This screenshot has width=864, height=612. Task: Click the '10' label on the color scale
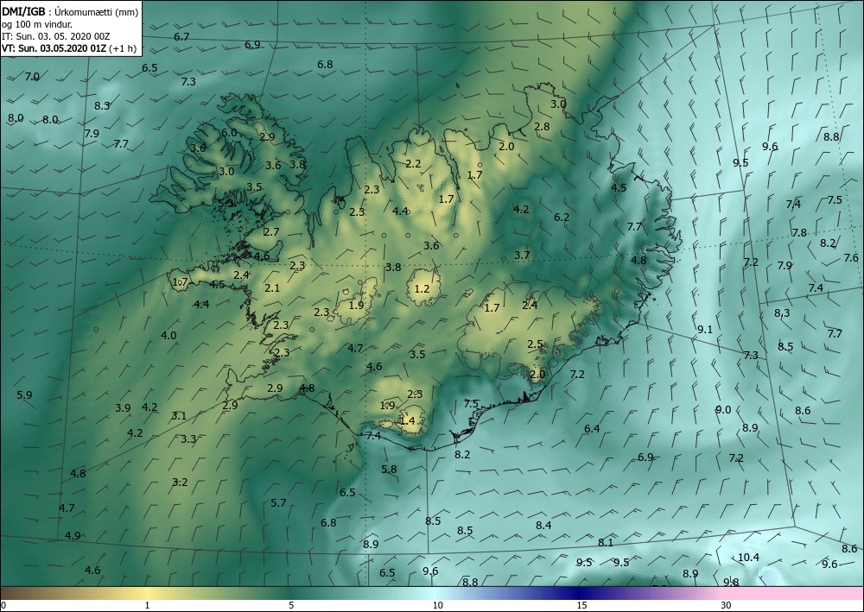[437, 605]
